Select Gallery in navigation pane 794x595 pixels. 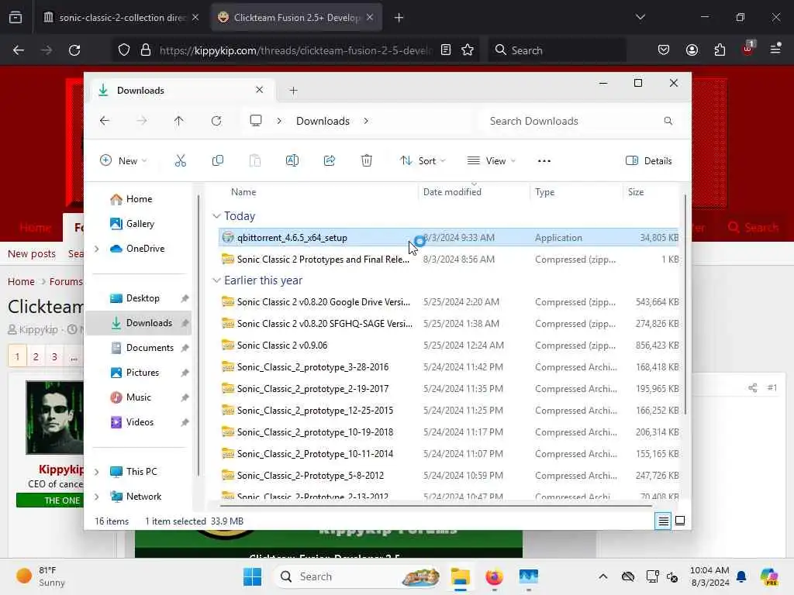pyautogui.click(x=140, y=224)
